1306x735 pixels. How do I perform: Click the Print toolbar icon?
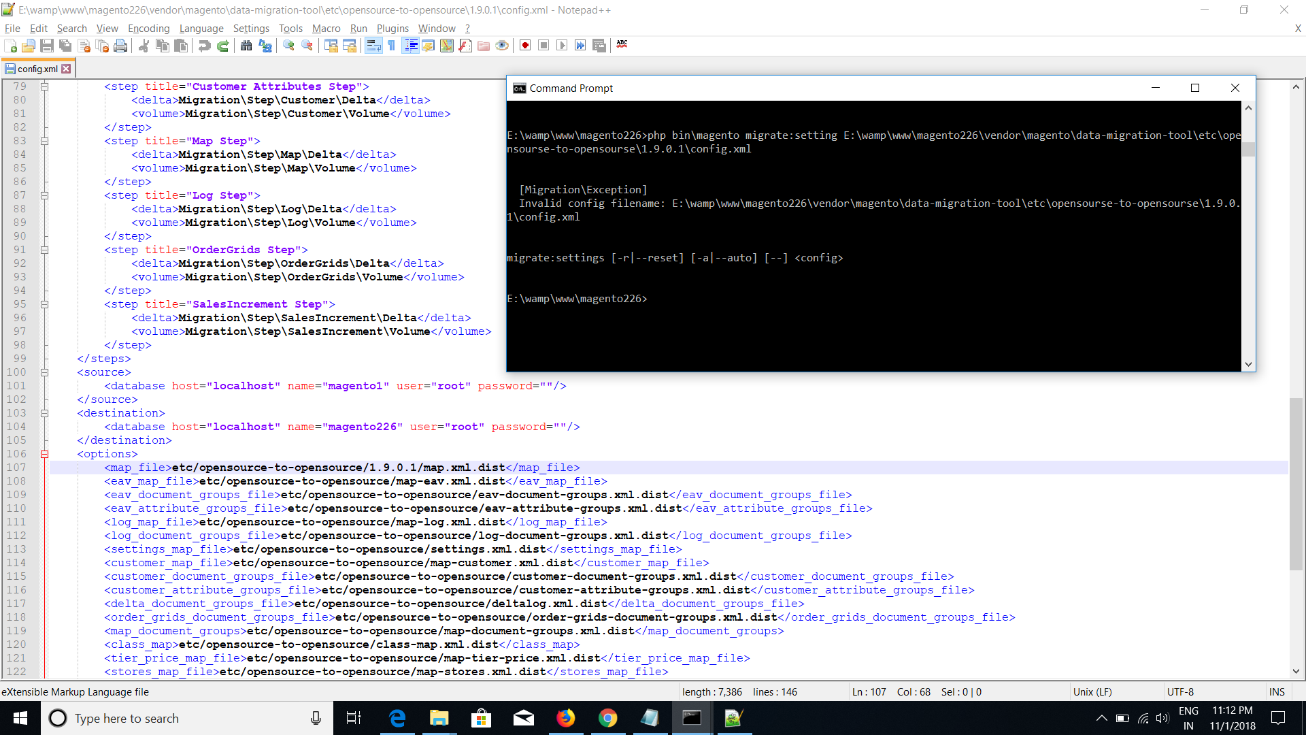click(120, 46)
